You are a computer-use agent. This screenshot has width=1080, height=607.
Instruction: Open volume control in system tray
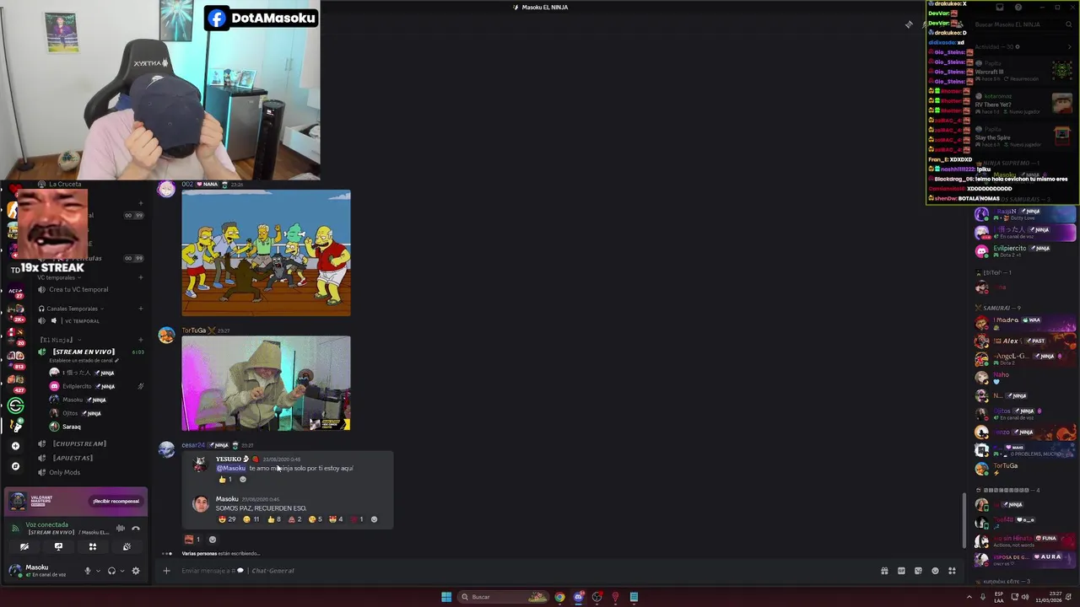pyautogui.click(x=1025, y=597)
